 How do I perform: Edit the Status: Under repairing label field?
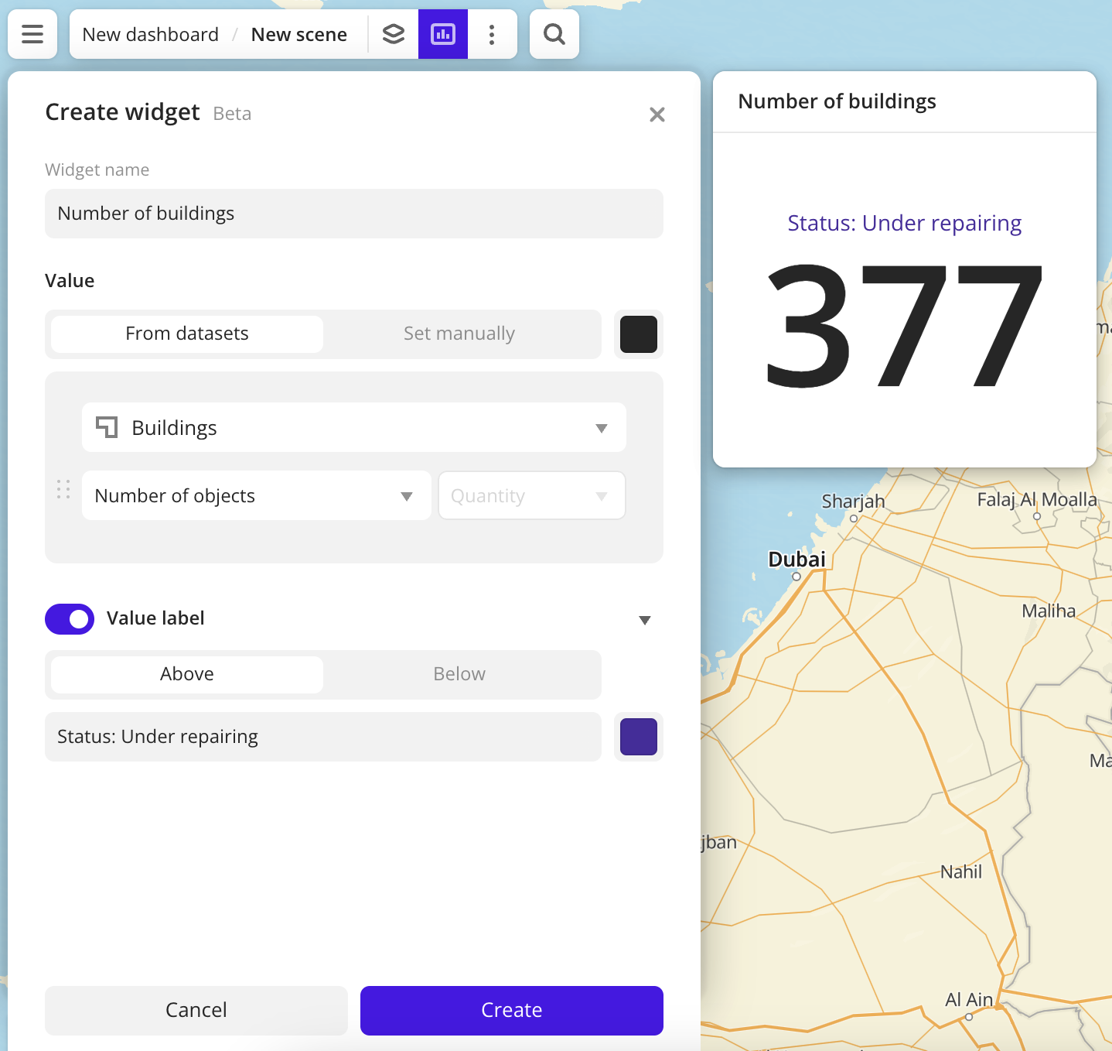pos(323,737)
